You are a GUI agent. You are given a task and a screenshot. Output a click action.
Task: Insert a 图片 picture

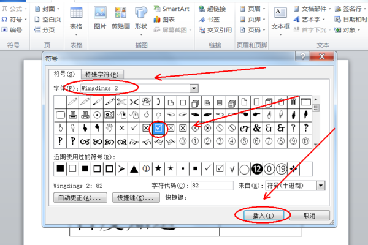(100, 18)
